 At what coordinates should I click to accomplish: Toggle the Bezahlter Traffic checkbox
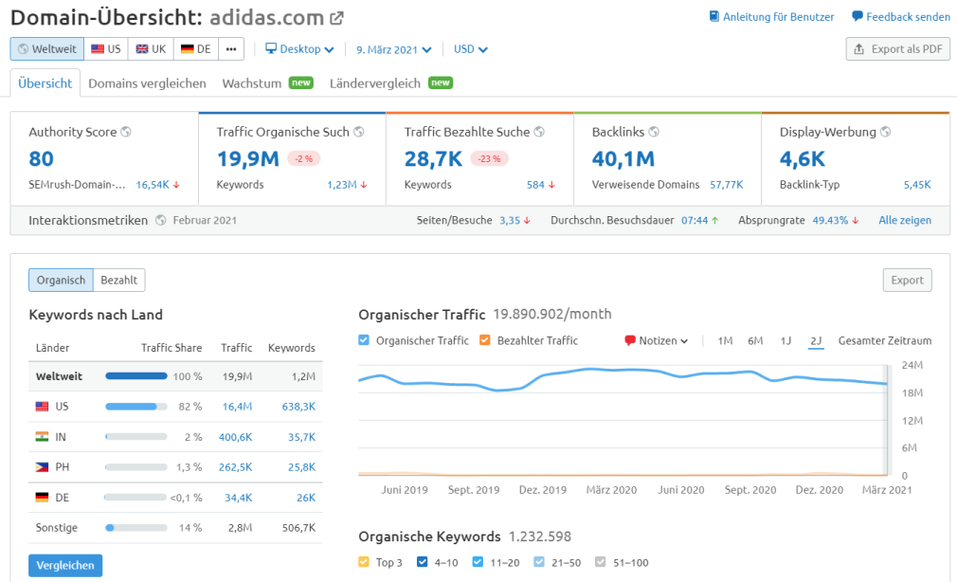pos(485,340)
